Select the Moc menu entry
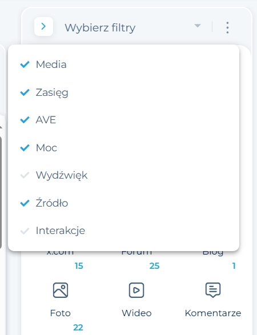This screenshot has height=335, width=257. tap(123, 148)
